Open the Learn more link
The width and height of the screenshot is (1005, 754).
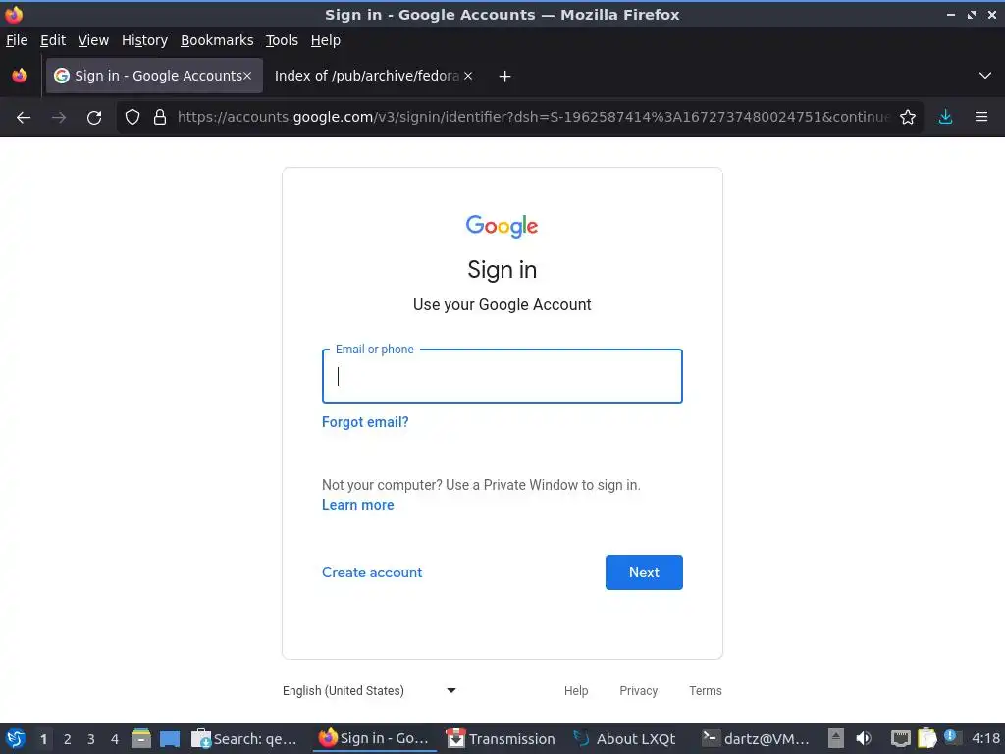pyautogui.click(x=357, y=506)
